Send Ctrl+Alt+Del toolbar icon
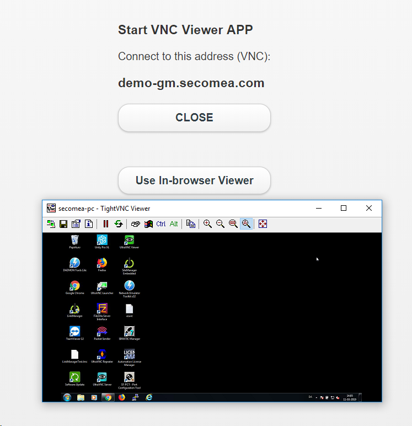The height and width of the screenshot is (426, 412). click(136, 224)
